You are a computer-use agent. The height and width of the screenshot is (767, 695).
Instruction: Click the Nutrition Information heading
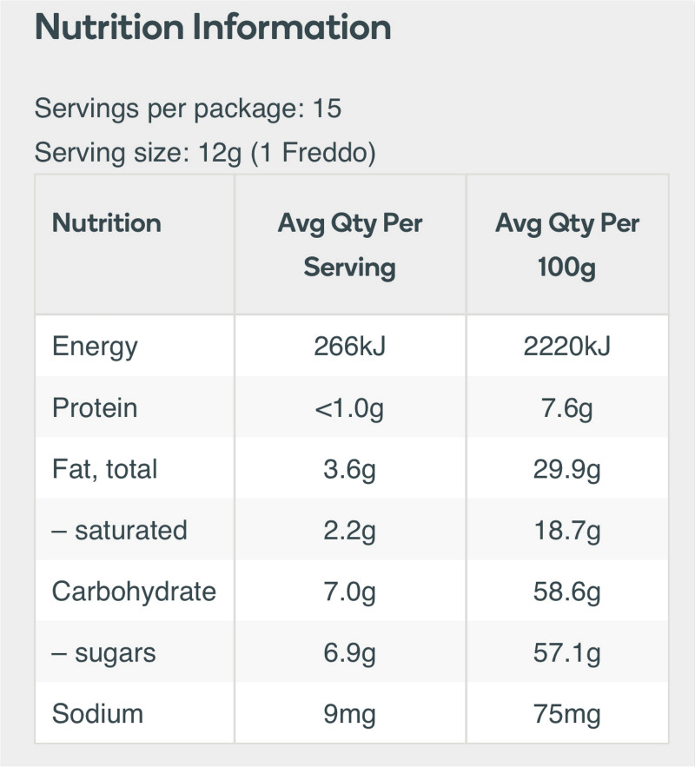pos(213,27)
